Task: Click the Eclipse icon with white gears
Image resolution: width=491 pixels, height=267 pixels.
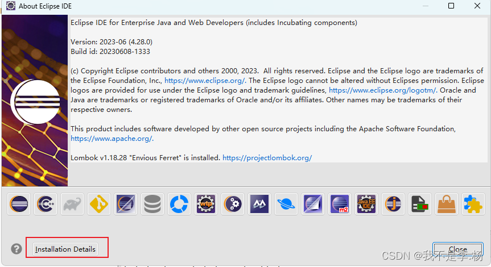Action: 233,204
